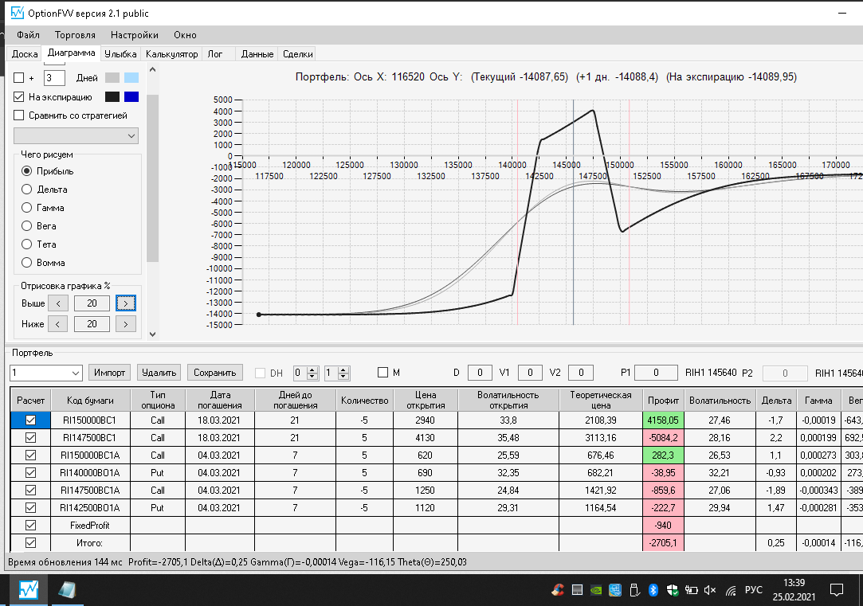
Task: Uncheck Расчет for RI147500BC1 row
Action: click(x=31, y=438)
